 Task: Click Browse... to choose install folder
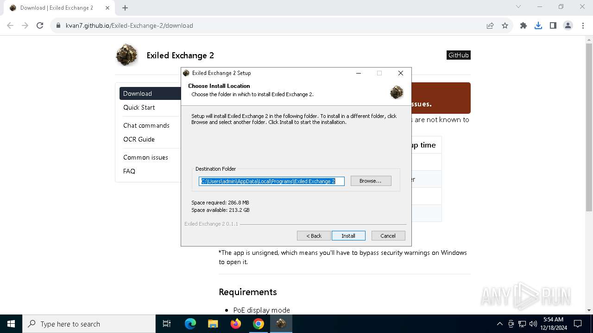click(x=371, y=181)
